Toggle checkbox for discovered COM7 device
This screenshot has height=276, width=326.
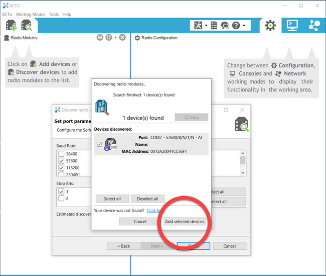[x=99, y=144]
